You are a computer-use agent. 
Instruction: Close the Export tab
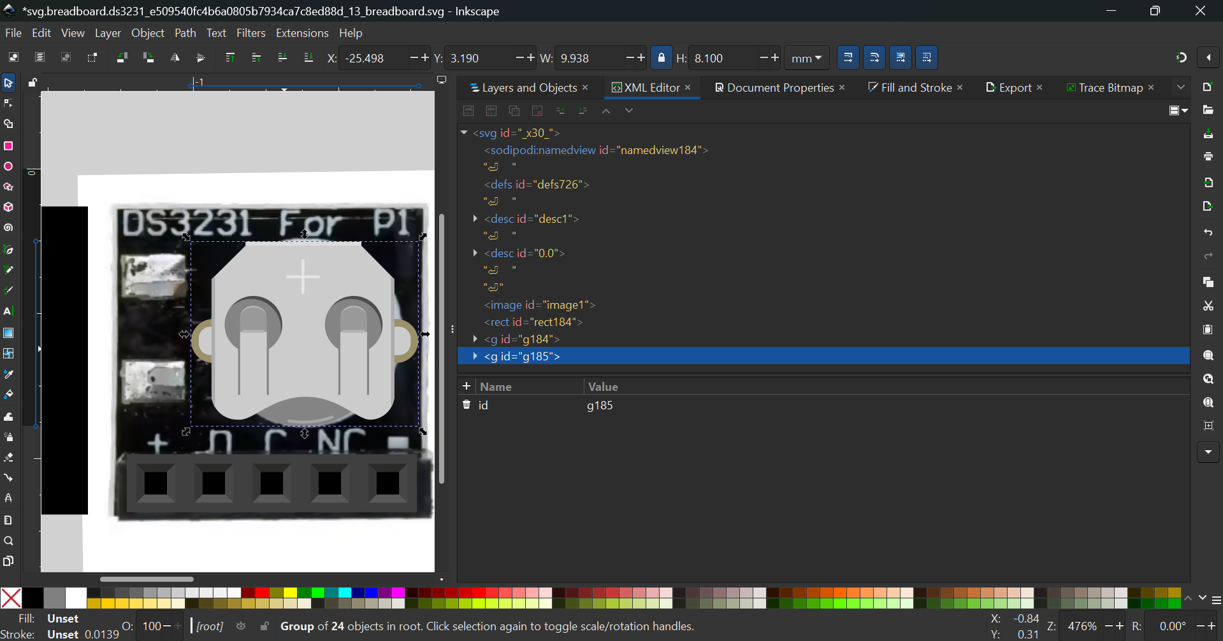[x=1039, y=87]
